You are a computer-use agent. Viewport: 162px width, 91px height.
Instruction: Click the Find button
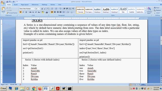click(157, 8)
